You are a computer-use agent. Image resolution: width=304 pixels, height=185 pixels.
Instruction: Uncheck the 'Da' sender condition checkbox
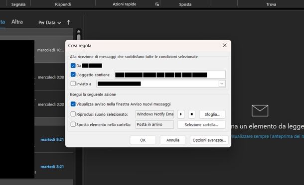point(73,66)
